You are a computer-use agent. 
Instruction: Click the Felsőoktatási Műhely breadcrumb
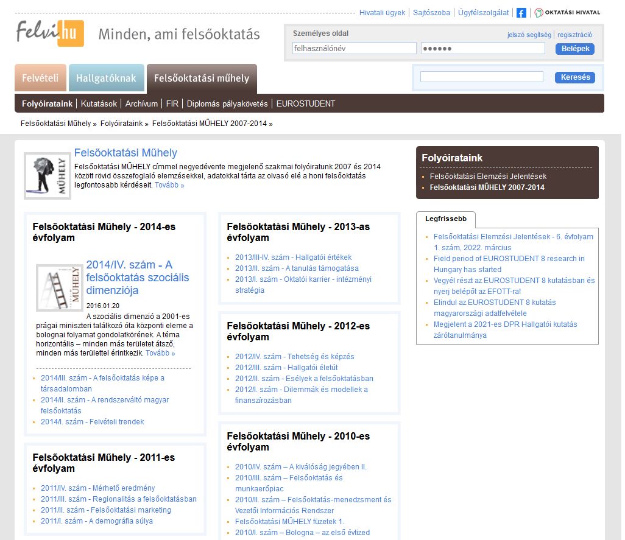[56, 124]
